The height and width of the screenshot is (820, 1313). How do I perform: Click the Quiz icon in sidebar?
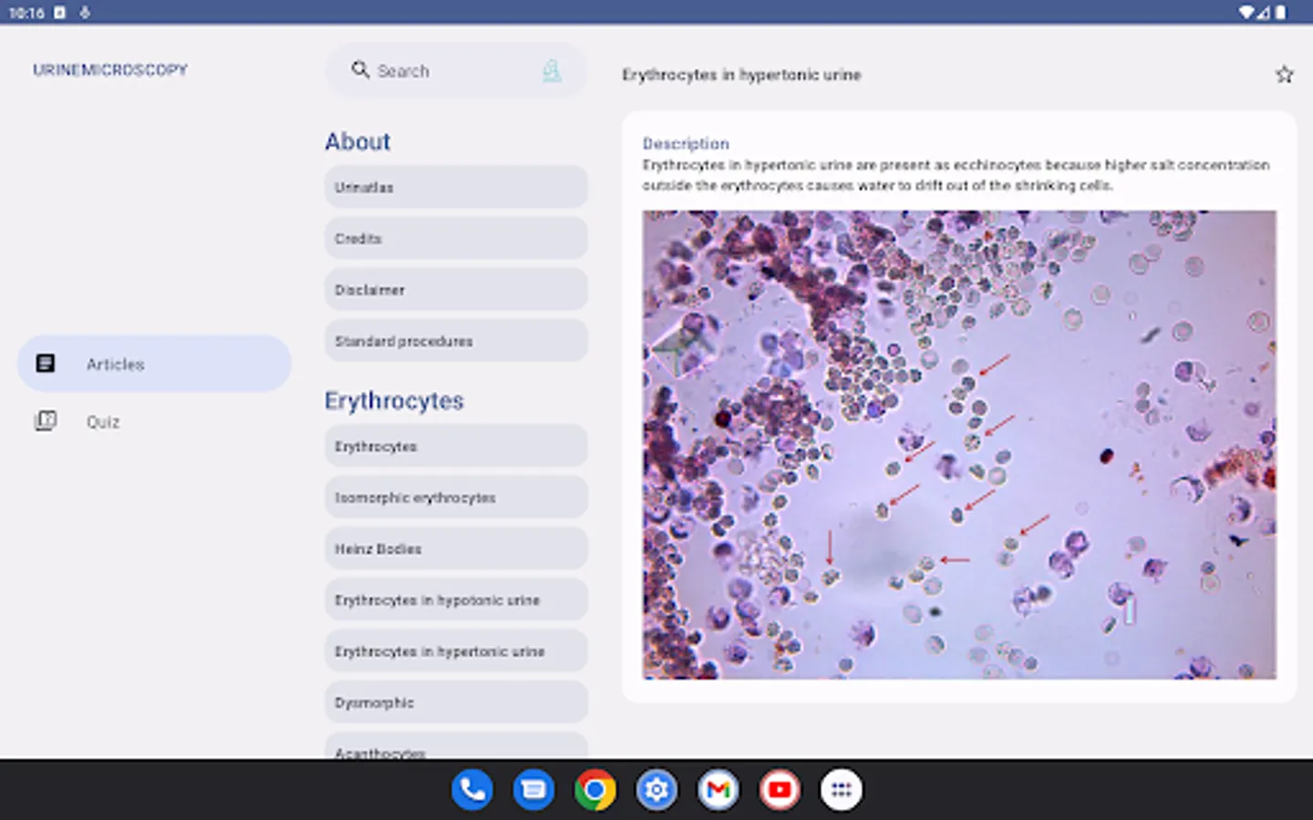click(x=46, y=421)
